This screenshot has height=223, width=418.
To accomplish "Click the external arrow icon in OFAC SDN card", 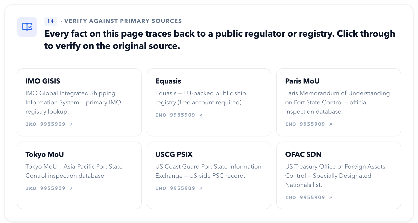I will 331,198.
